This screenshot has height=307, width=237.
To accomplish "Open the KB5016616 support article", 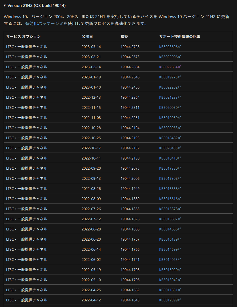I will tap(168, 199).
